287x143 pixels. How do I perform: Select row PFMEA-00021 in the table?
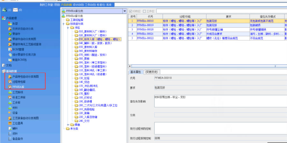(145, 34)
